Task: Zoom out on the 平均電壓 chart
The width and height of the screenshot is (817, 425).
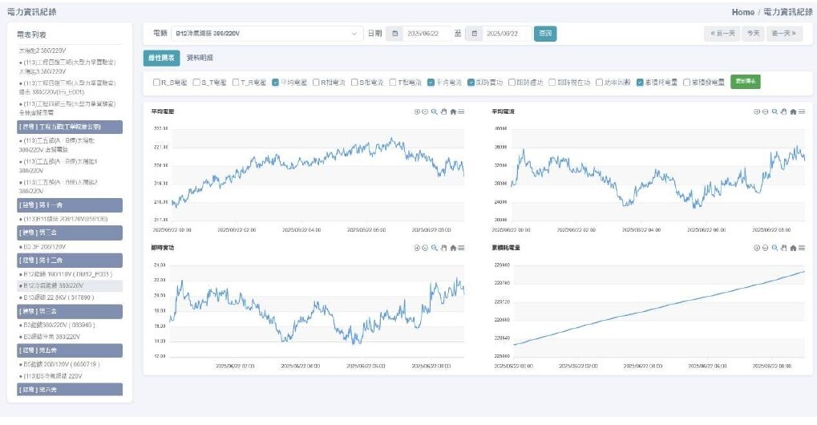Action: [x=426, y=111]
